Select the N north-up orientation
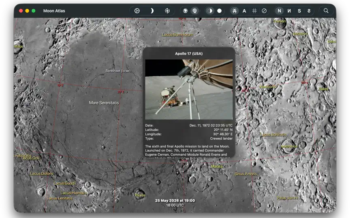This screenshot has width=350, height=218. [279, 10]
